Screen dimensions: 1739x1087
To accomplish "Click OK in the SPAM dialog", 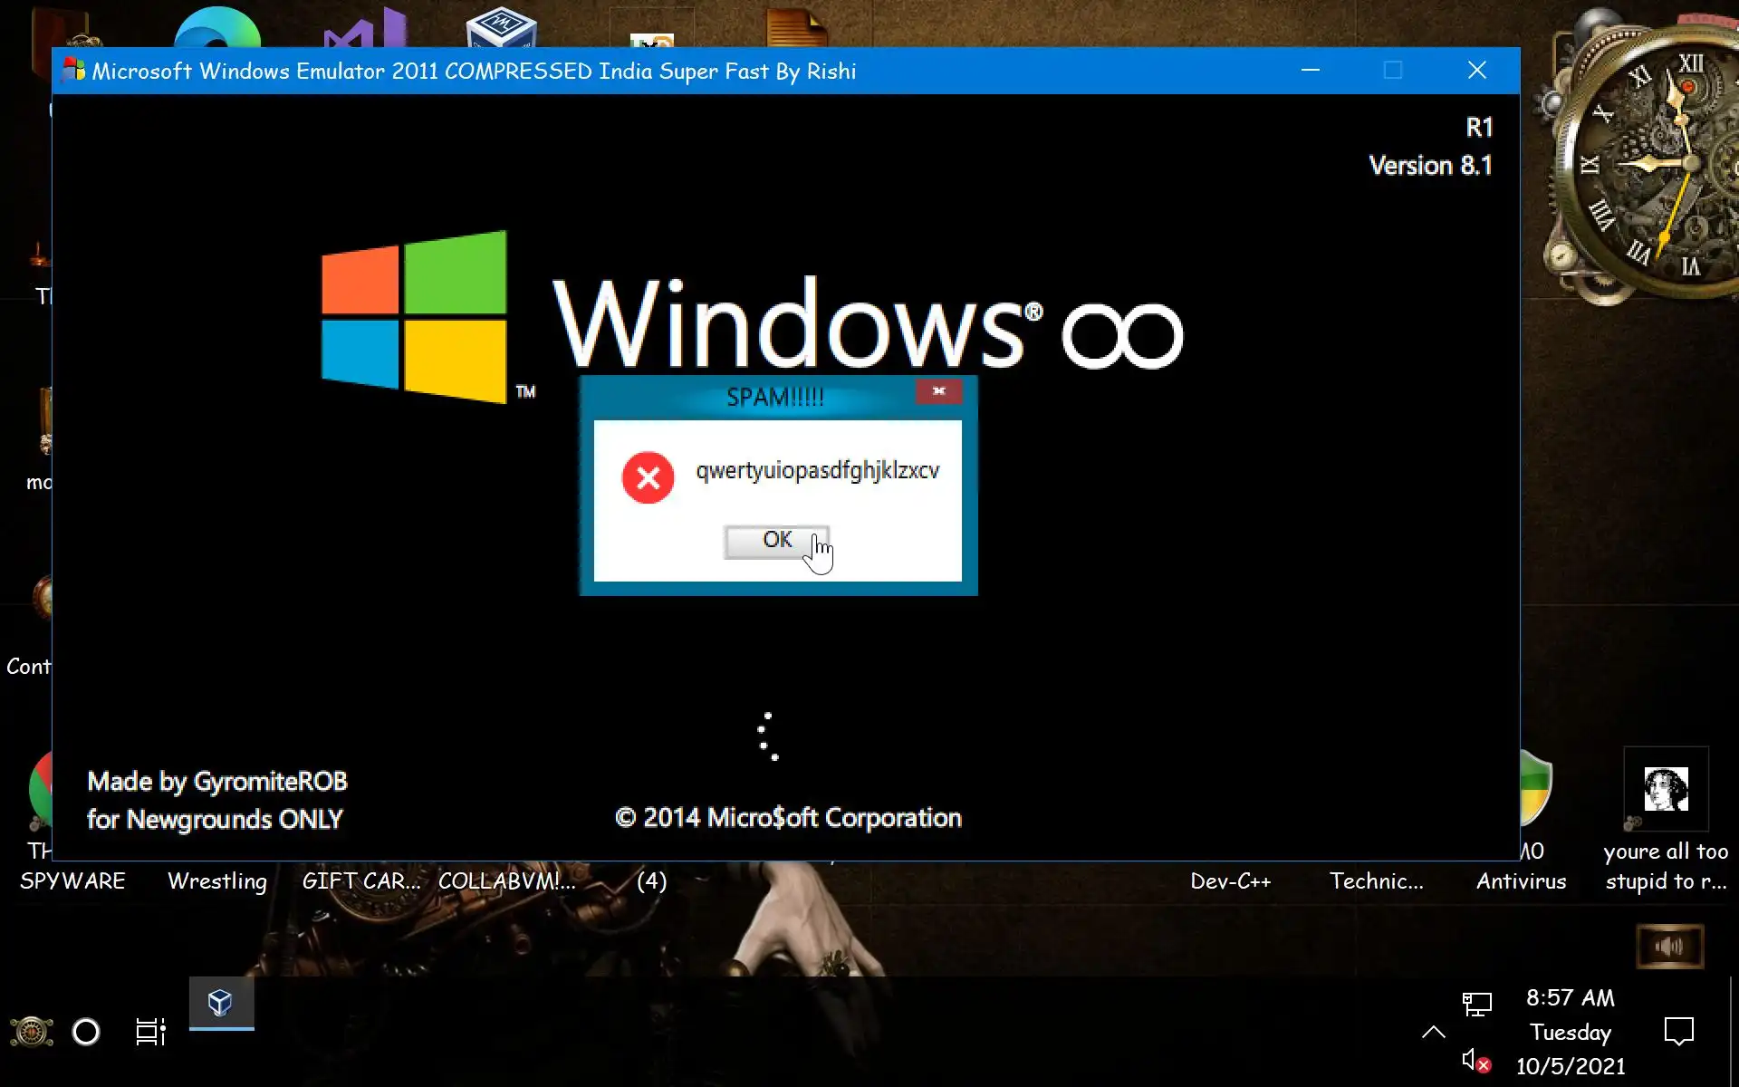I will [x=776, y=541].
